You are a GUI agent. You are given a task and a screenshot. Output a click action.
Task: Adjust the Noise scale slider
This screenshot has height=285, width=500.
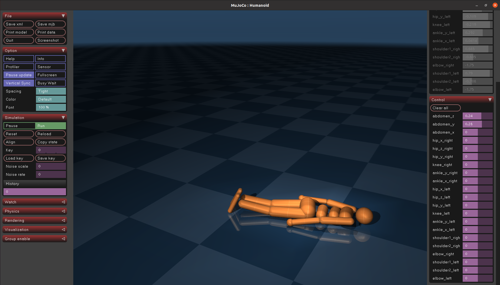point(51,166)
